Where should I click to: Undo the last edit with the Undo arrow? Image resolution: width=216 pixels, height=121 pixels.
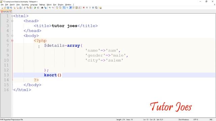click(35, 8)
